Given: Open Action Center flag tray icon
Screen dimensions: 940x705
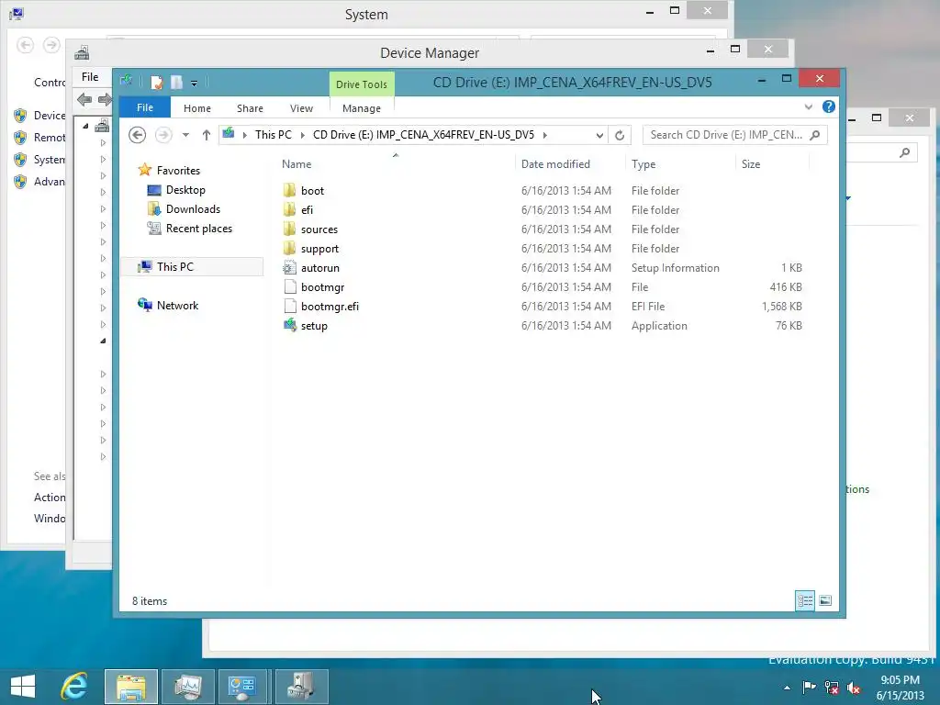Looking at the screenshot, I should point(809,687).
